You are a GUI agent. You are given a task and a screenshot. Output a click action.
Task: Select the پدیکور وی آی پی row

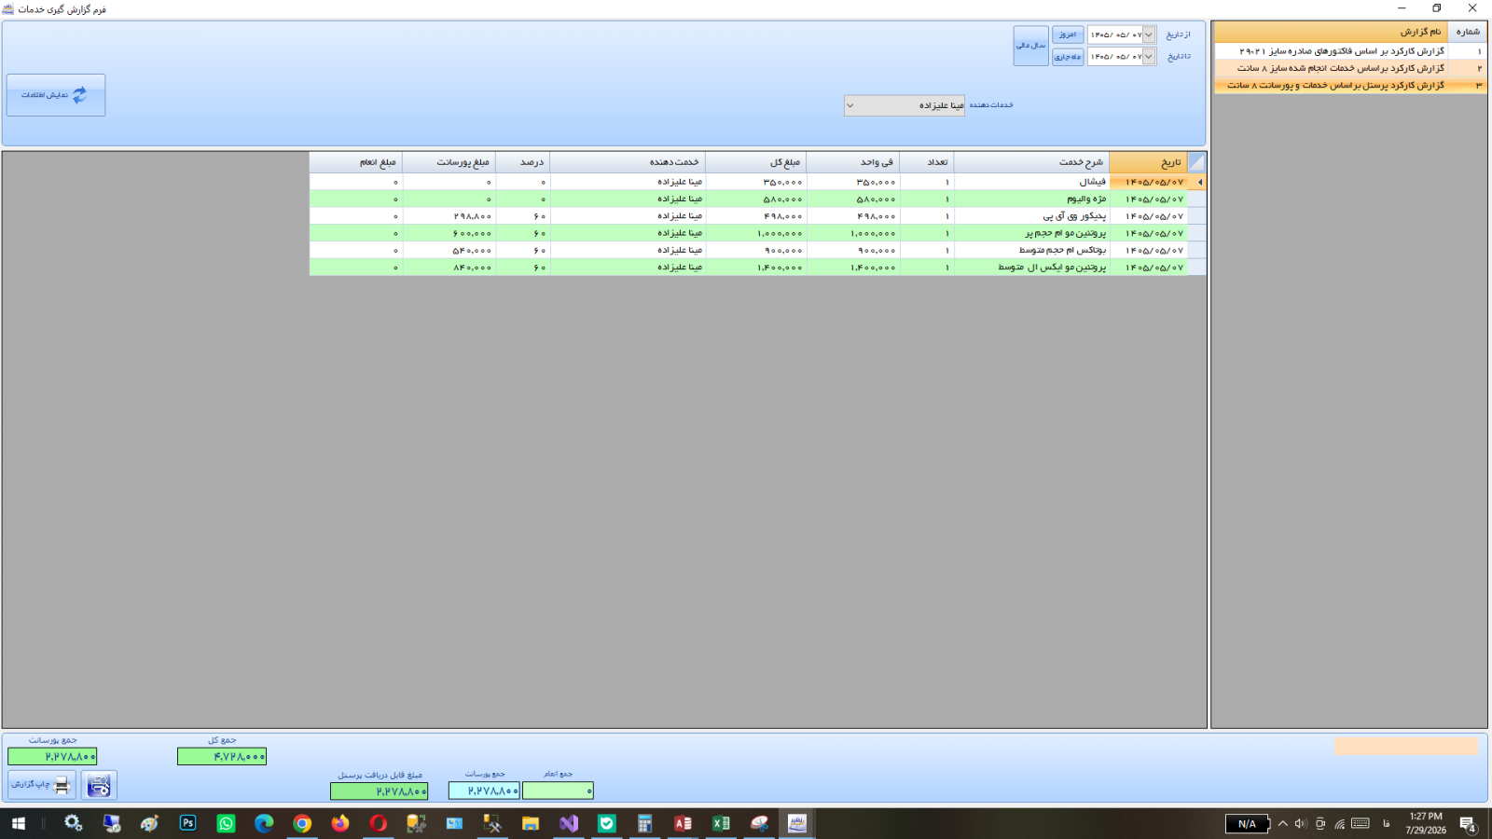point(757,216)
